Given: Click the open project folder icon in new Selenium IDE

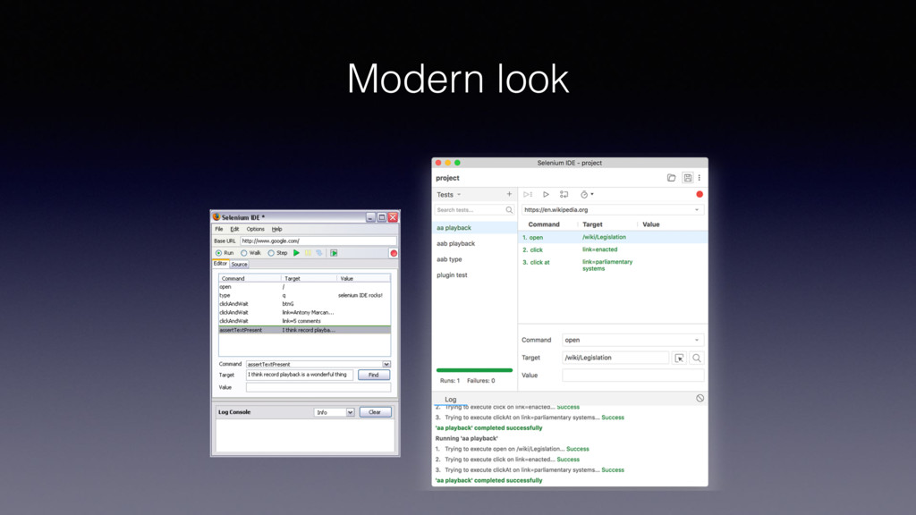Looking at the screenshot, I should point(671,178).
